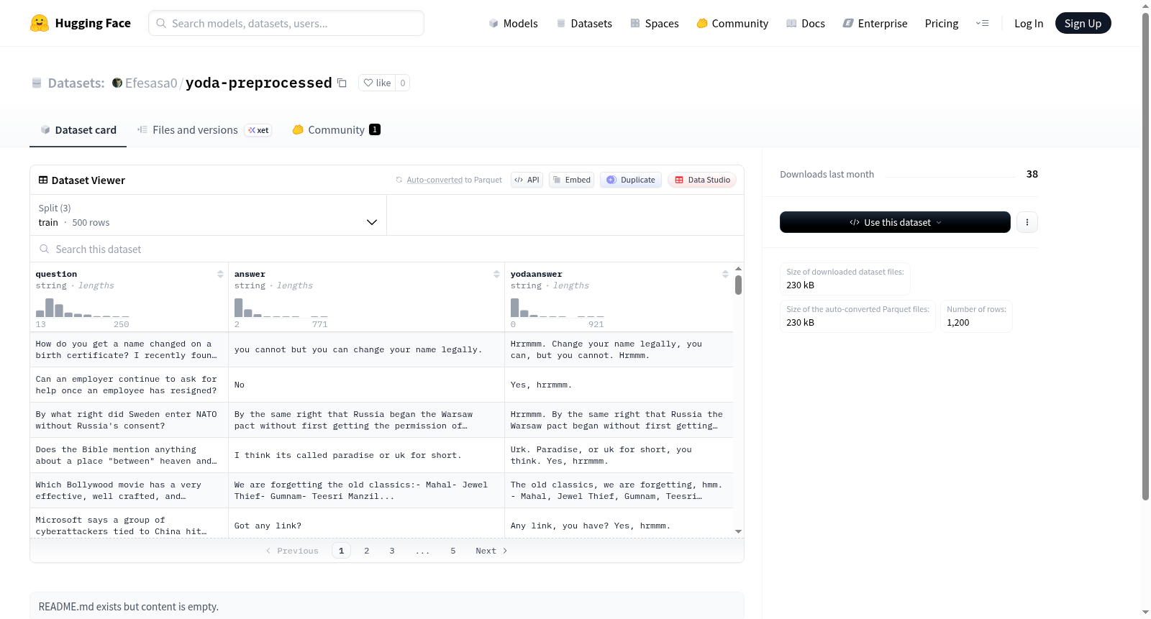The width and height of the screenshot is (1151, 619).
Task: Click the API button
Action: (527, 180)
